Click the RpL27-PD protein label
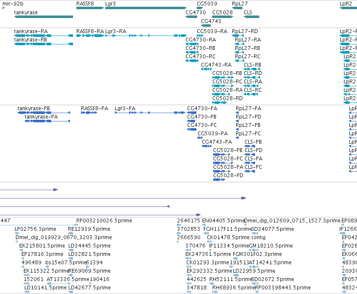The width and height of the screenshot is (357, 294). (248, 117)
